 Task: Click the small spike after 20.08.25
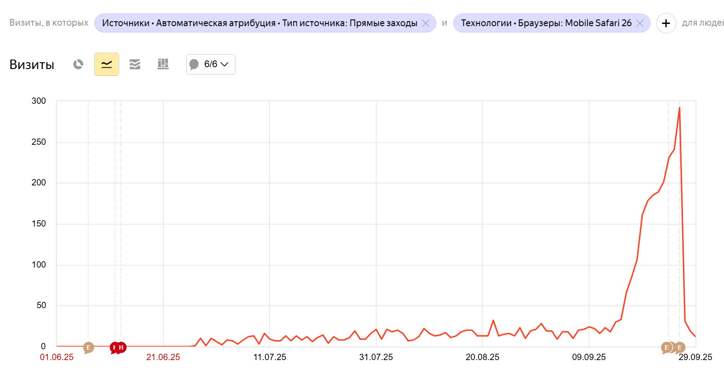coord(493,321)
